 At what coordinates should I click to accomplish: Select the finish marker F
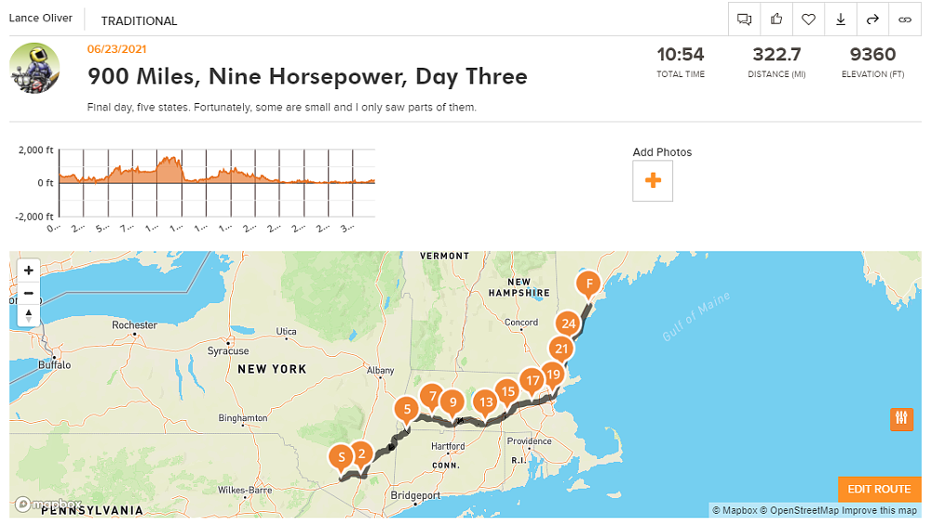point(587,283)
